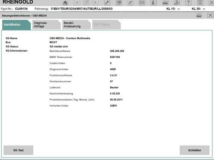Click the forward arrow navigation icon

[x=95, y=3]
